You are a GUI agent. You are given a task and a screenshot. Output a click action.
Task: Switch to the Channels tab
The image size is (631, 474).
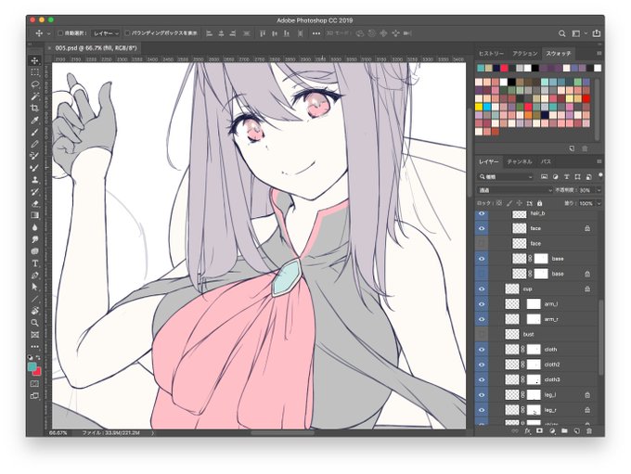(x=520, y=161)
